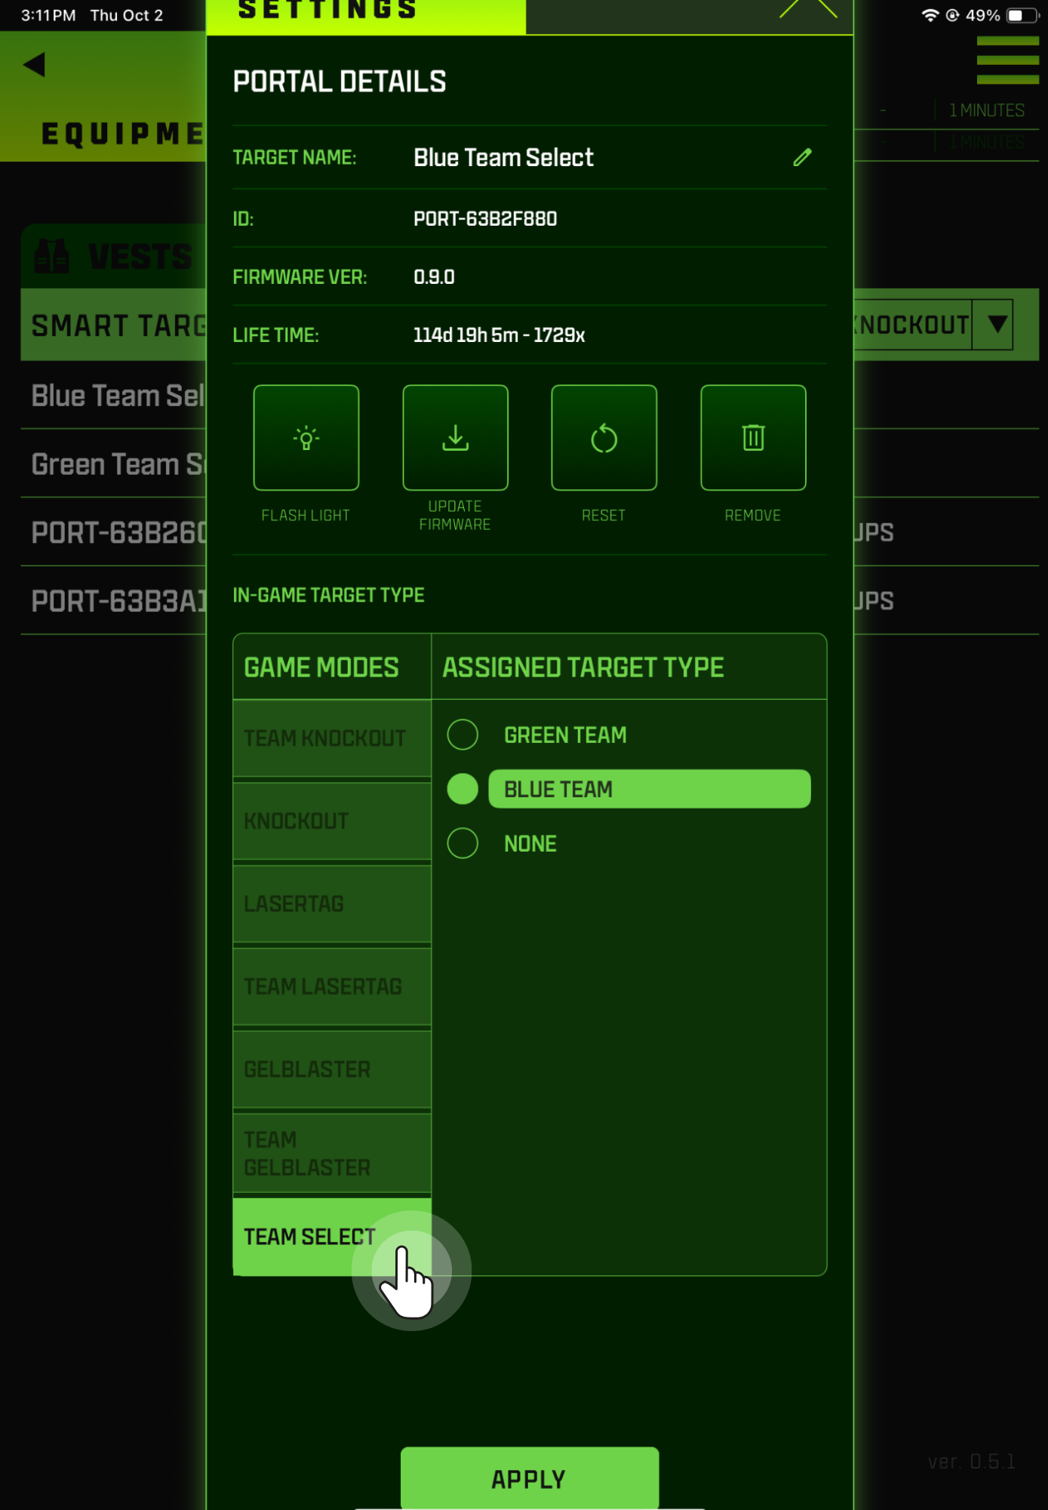
Task: Tap the Flash Light icon button
Action: [306, 438]
